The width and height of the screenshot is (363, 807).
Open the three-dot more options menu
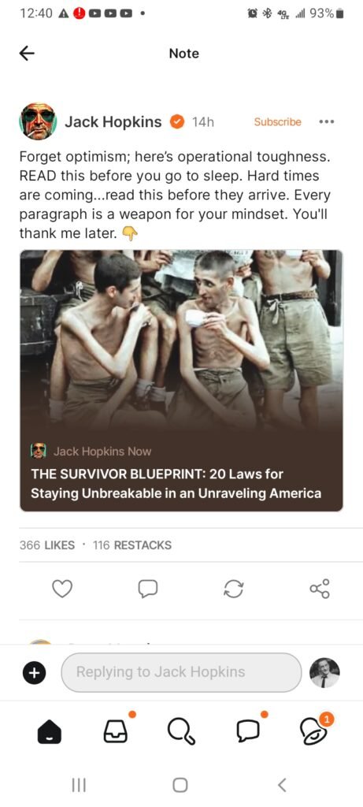(327, 122)
